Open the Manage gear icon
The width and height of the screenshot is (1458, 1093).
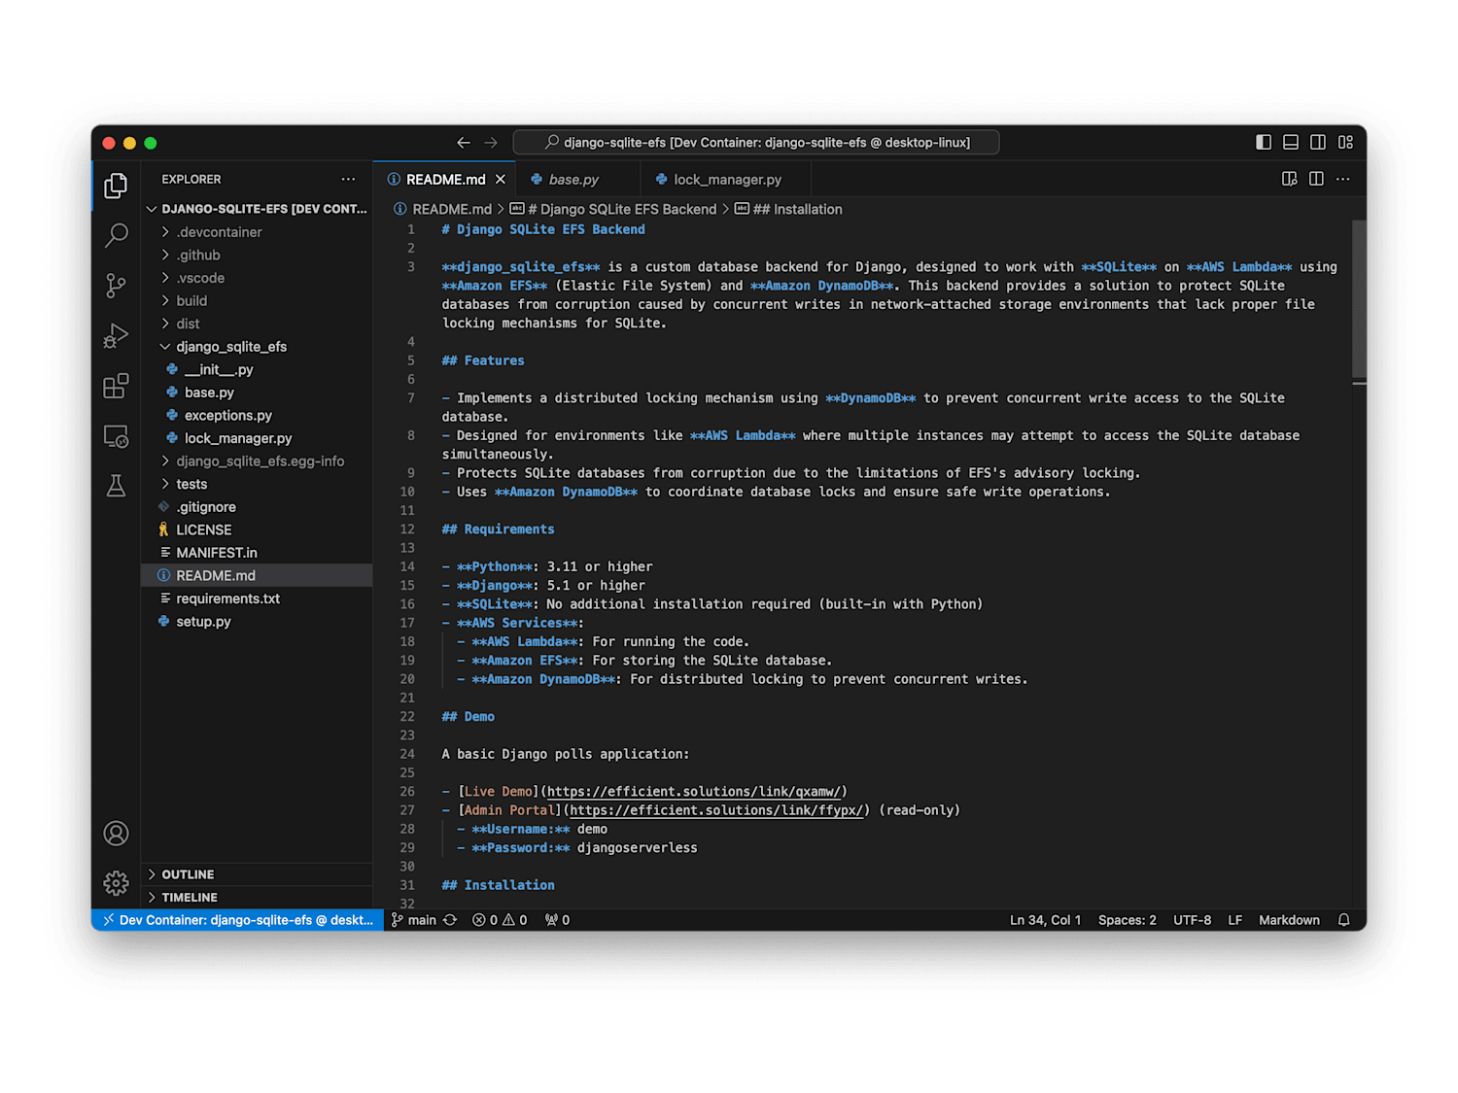pyautogui.click(x=116, y=883)
